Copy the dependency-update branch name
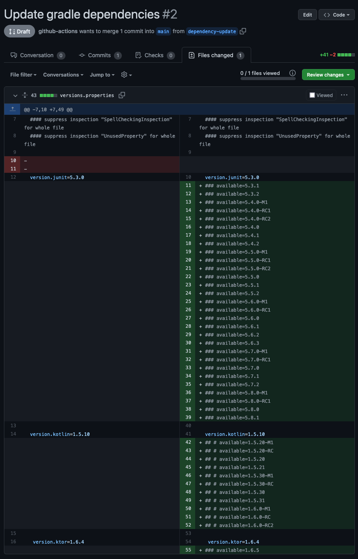 pos(243,31)
